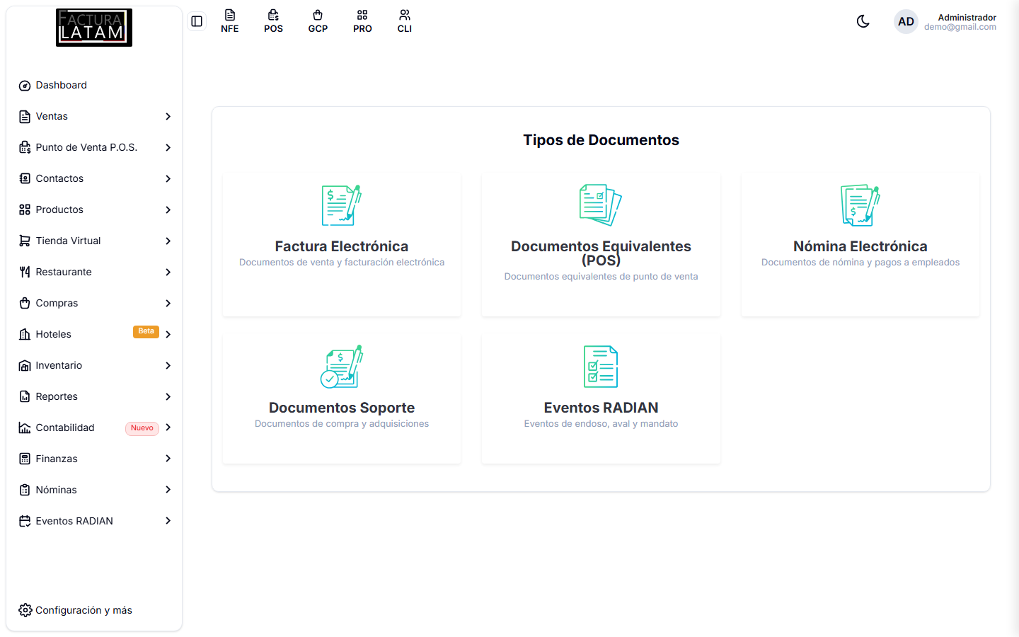The width and height of the screenshot is (1019, 637).
Task: Open the NFE shortcut icon
Action: click(x=230, y=21)
